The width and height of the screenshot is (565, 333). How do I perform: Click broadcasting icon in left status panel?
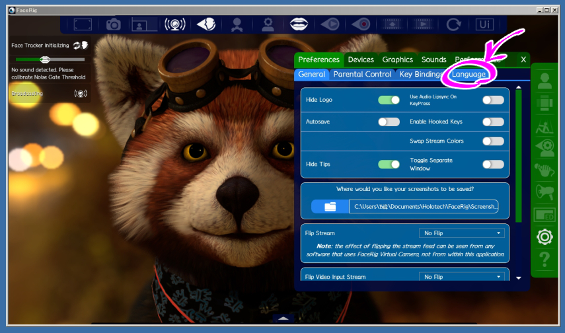(x=81, y=94)
